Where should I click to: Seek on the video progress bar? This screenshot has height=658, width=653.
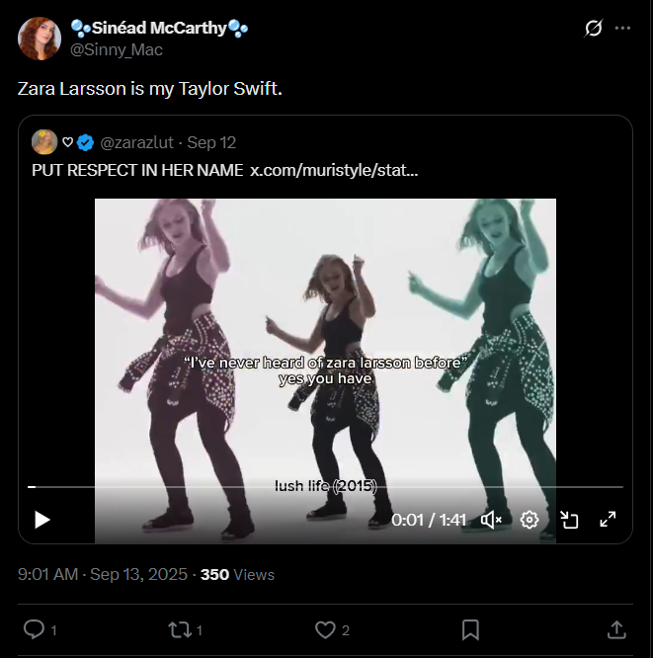pos(326,487)
